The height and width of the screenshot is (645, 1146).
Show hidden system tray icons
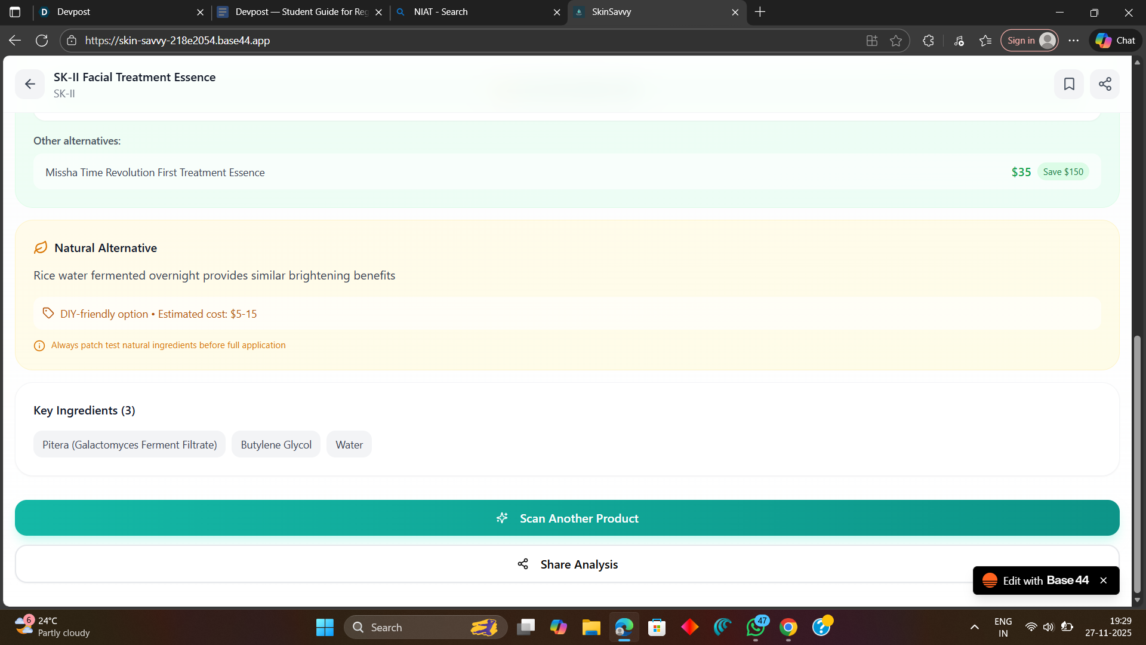click(x=975, y=627)
